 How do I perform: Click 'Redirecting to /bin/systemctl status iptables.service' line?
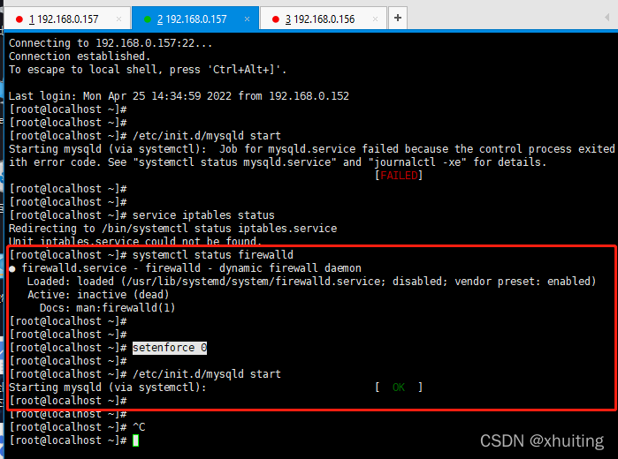point(173,229)
